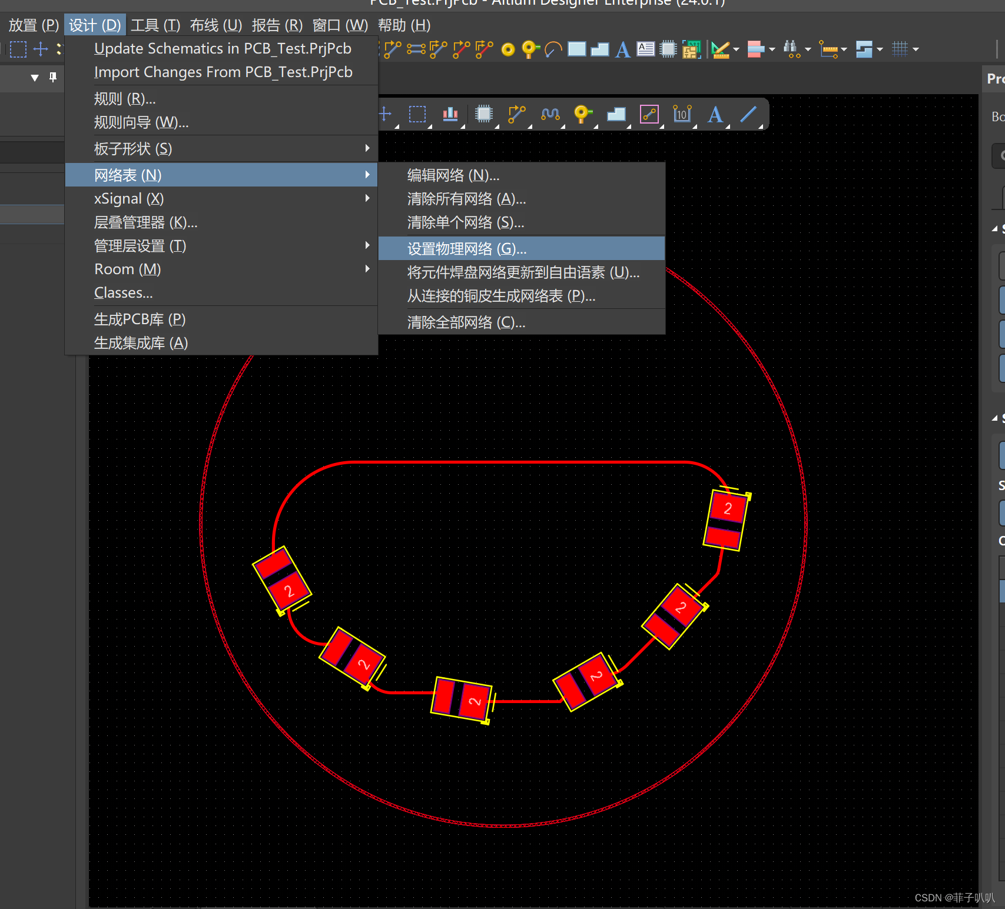Open the Align objects dropdown arrow
Screen dimensions: 1005x909
(772, 49)
